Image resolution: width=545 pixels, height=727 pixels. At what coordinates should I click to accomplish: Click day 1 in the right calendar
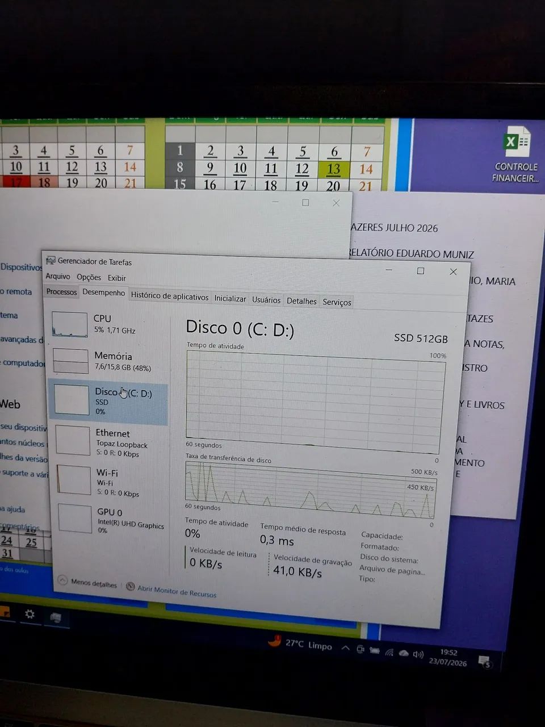click(x=180, y=151)
